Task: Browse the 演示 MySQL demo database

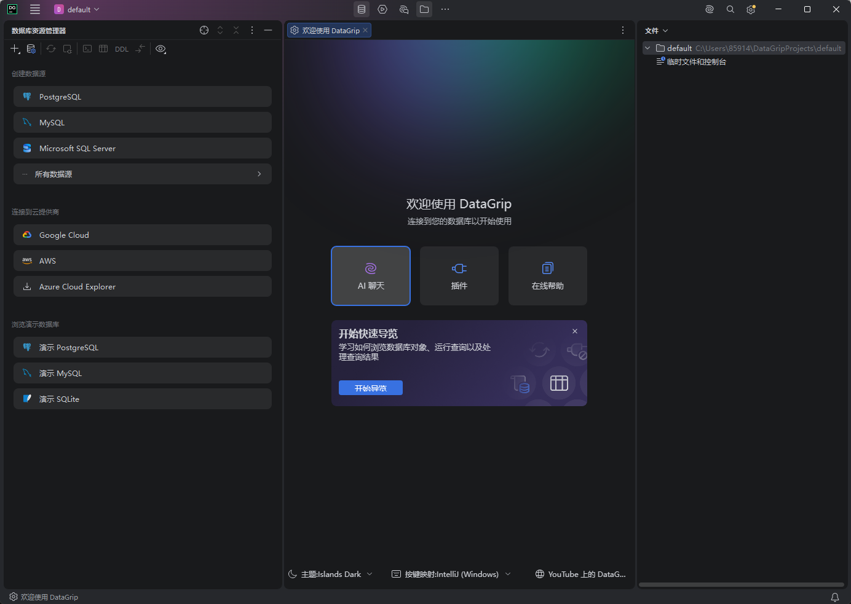Action: coord(143,373)
